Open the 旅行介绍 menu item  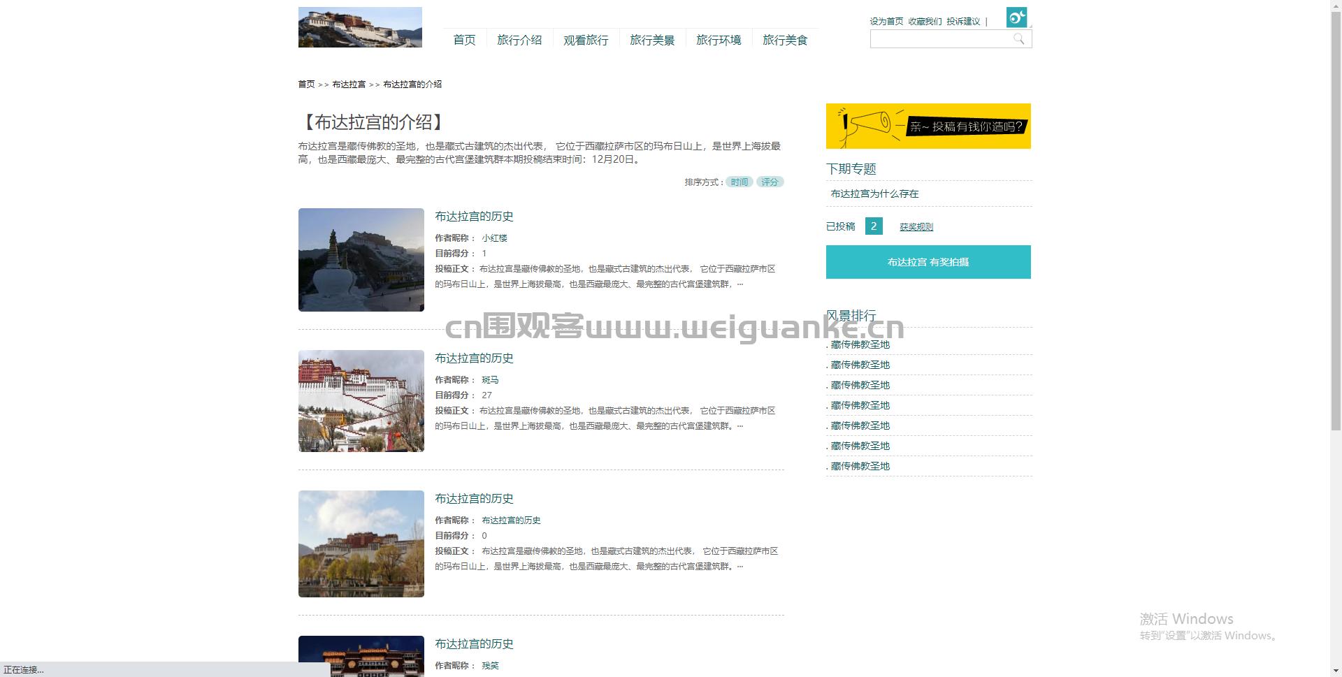(x=520, y=40)
